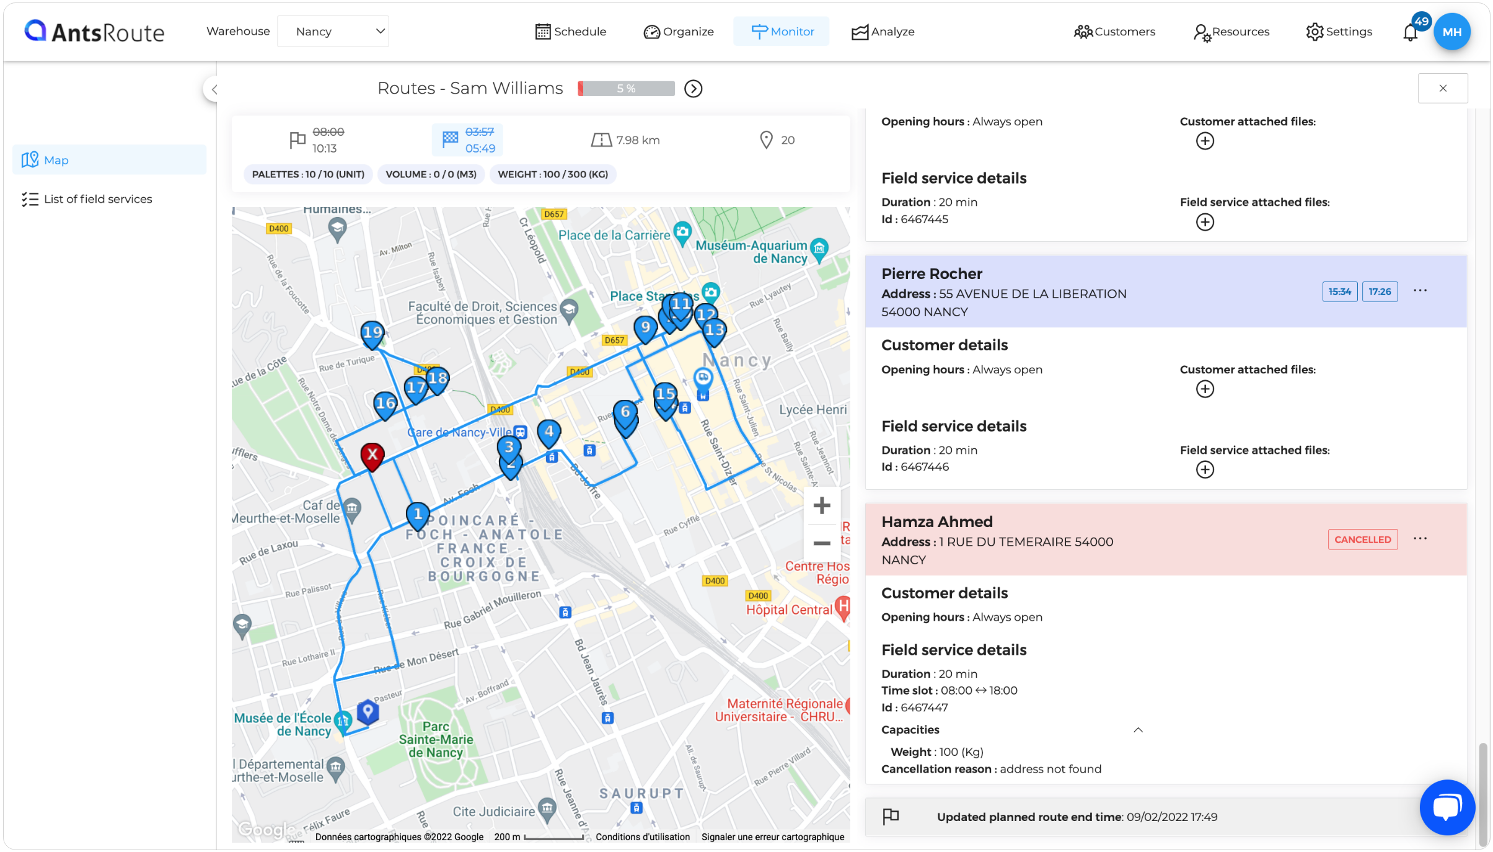Click map marker number 17
Viewport: 1493px width, 852px height.
pyautogui.click(x=415, y=390)
